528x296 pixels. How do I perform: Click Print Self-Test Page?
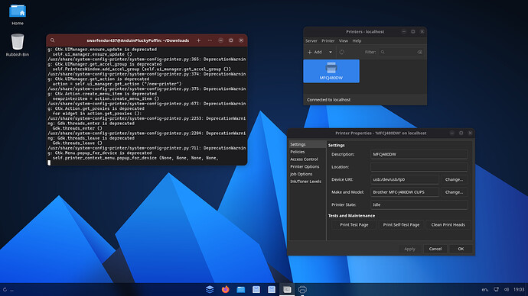(x=401, y=225)
